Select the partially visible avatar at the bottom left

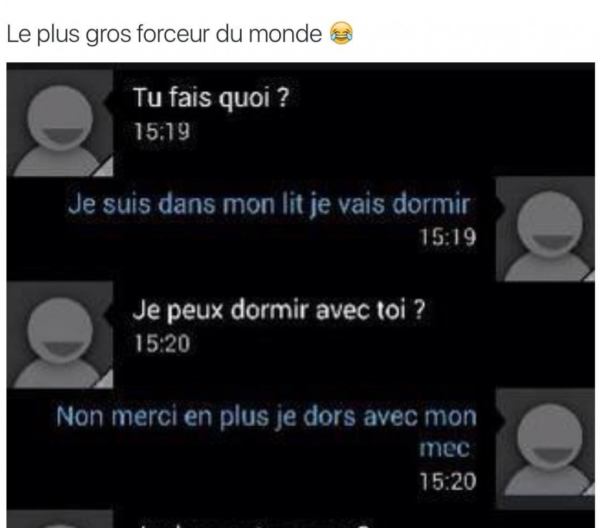click(x=61, y=519)
